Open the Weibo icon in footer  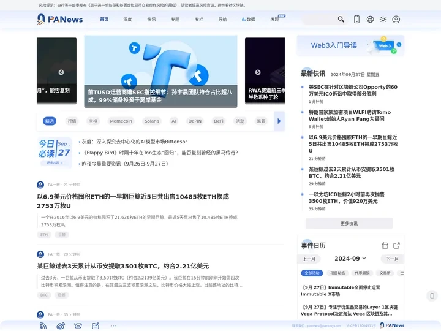point(61,326)
